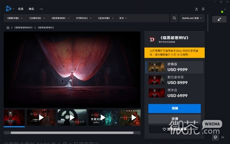Click the blue 預購 button
The width and height of the screenshot is (230, 144).
point(174,108)
